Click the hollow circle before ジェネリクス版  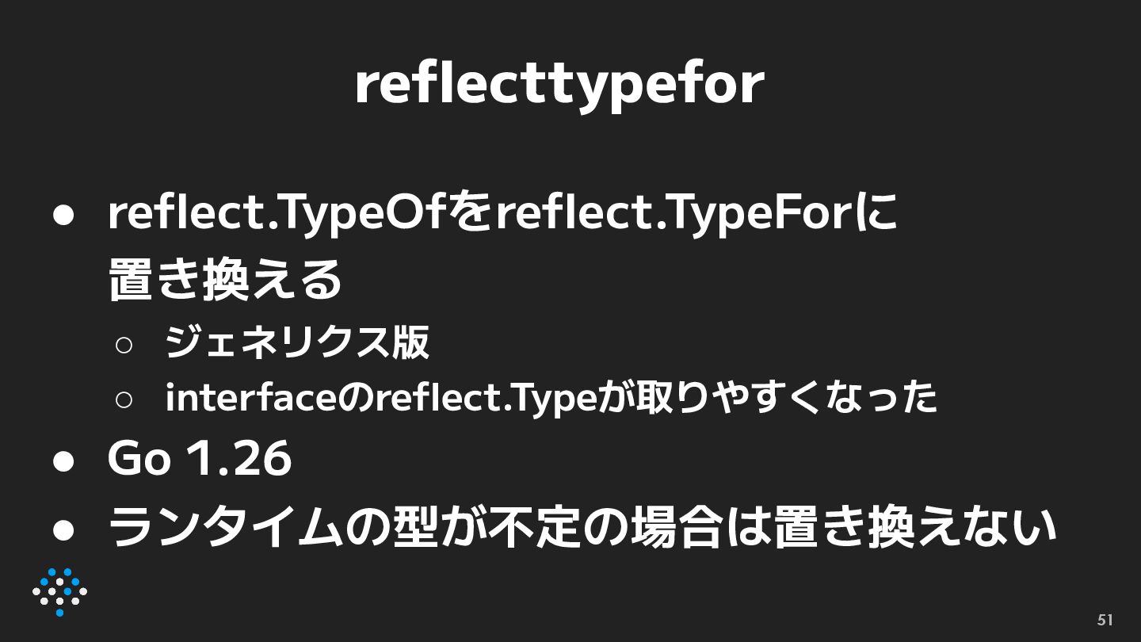pos(124,344)
